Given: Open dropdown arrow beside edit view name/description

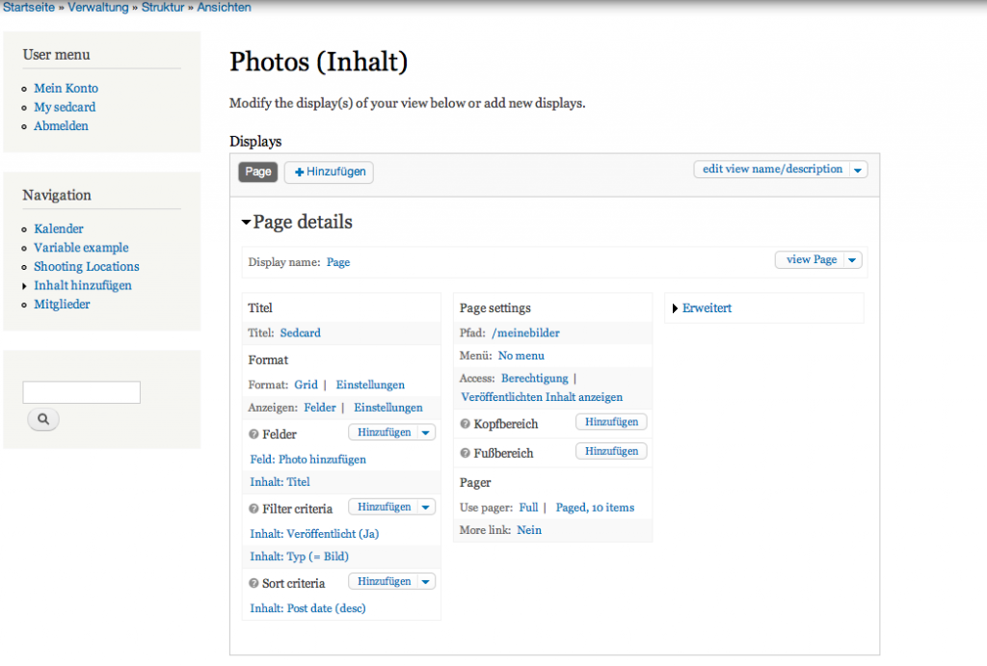Looking at the screenshot, I should [858, 170].
